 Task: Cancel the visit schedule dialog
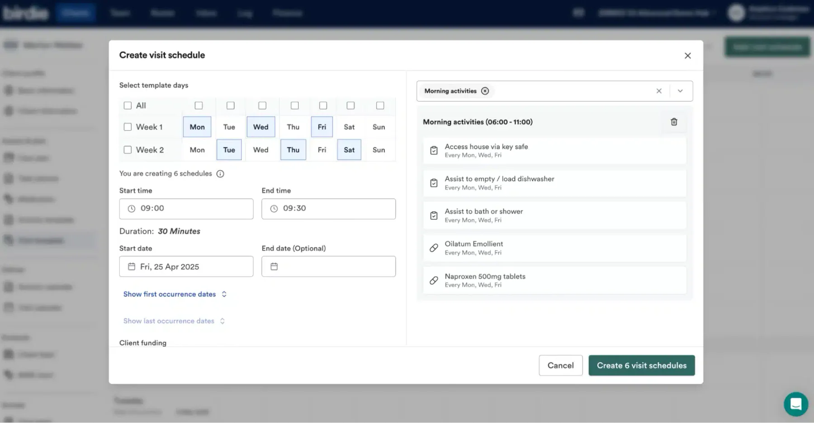pos(561,366)
